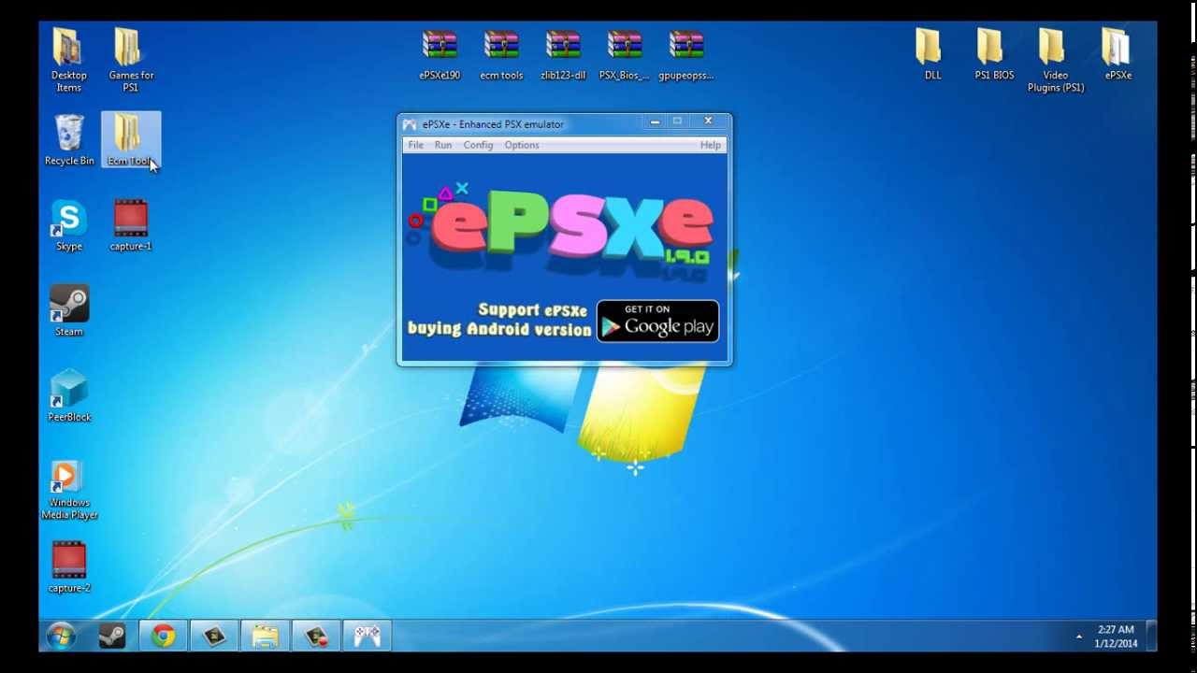The image size is (1197, 673).
Task: Open the Options menu in ePSXe
Action: [x=522, y=145]
